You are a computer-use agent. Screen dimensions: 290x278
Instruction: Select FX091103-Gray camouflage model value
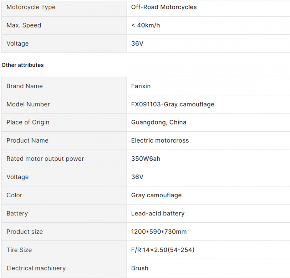tap(173, 104)
